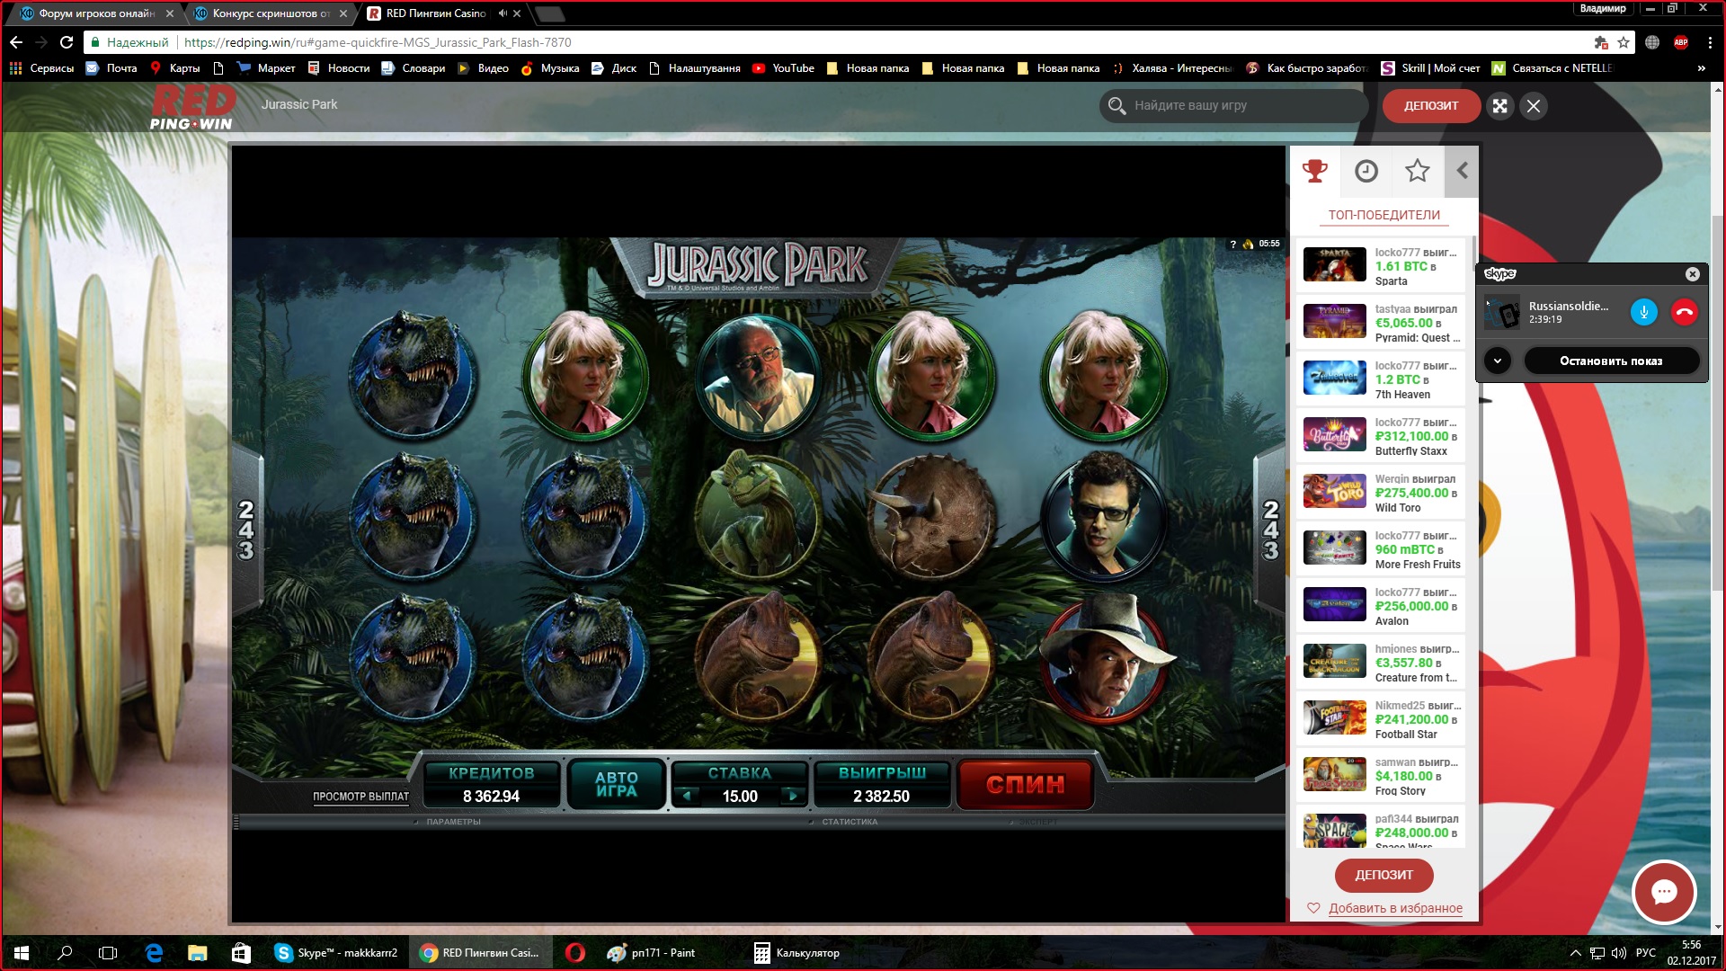The image size is (1726, 971).
Task: Open the СТАТИСТИКА option
Action: click(x=849, y=822)
